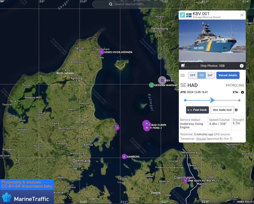Close the KBV 001 vessel panel

coord(242,15)
